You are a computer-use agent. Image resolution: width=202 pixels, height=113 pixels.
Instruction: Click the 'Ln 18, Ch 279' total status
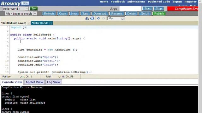pos(66,77)
